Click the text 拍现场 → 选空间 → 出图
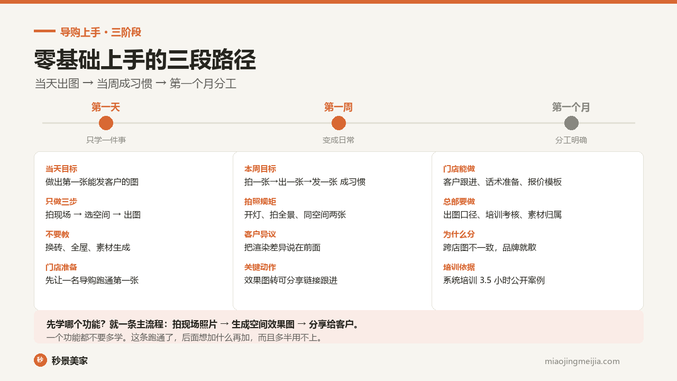 point(93,215)
